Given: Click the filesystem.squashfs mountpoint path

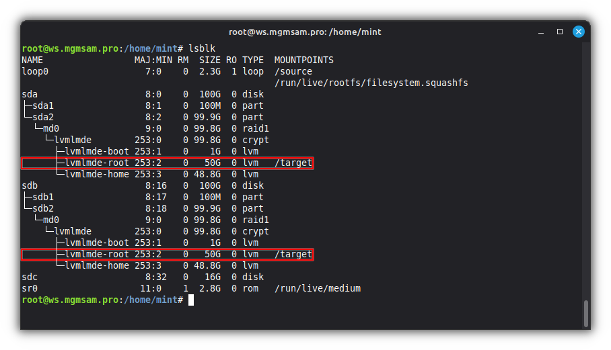Looking at the screenshot, I should pyautogui.click(x=371, y=83).
